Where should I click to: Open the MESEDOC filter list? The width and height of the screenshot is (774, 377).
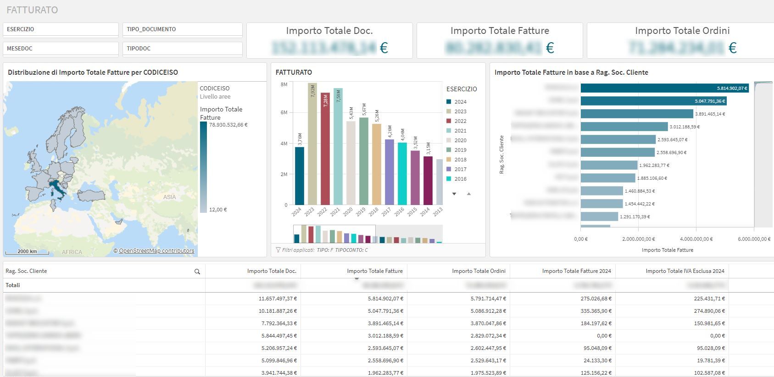61,49
